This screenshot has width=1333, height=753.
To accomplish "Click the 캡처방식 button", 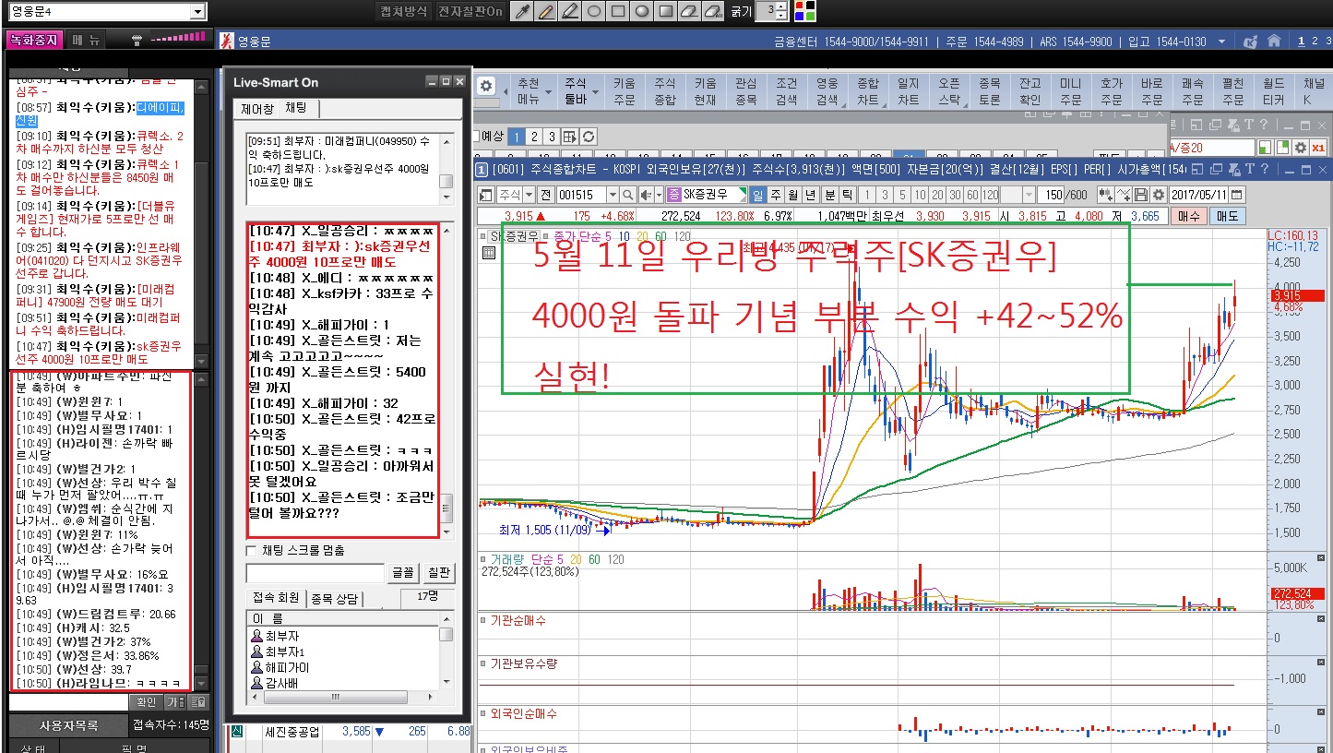I will point(404,11).
